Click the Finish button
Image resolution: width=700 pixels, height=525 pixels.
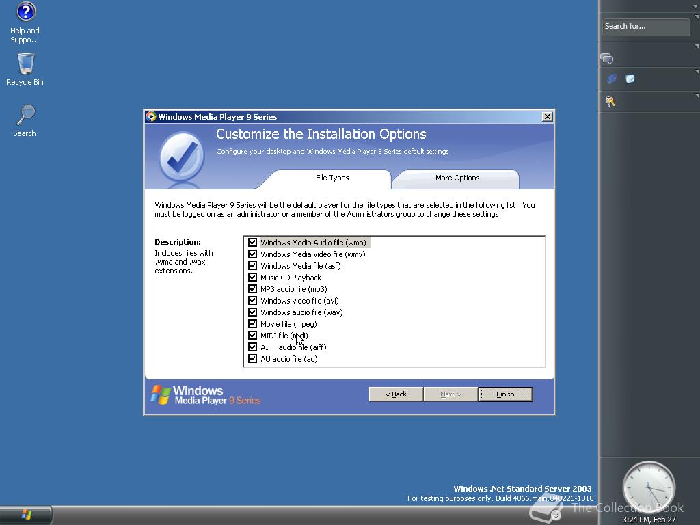pyautogui.click(x=505, y=394)
